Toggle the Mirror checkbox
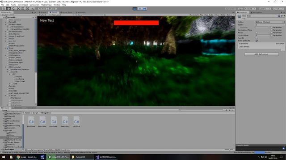This screenshot has width=286, height=160. click(x=257, y=33)
